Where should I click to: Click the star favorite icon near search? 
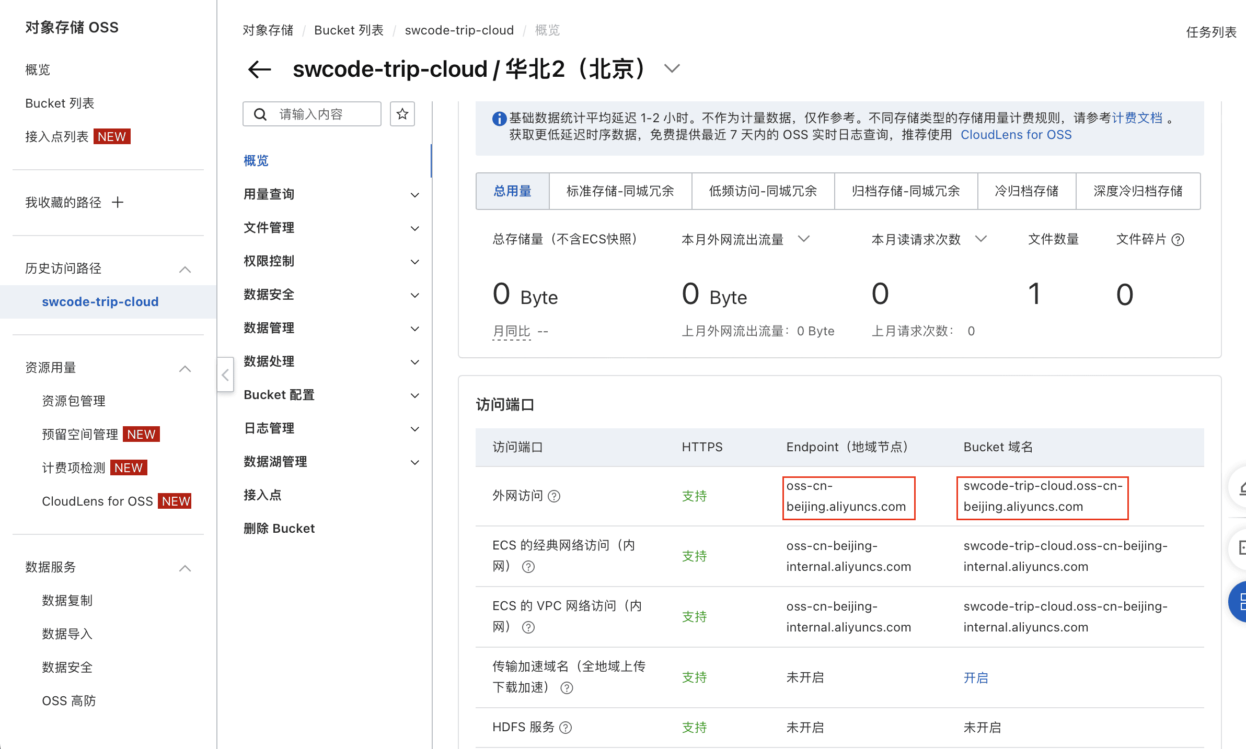coord(402,114)
